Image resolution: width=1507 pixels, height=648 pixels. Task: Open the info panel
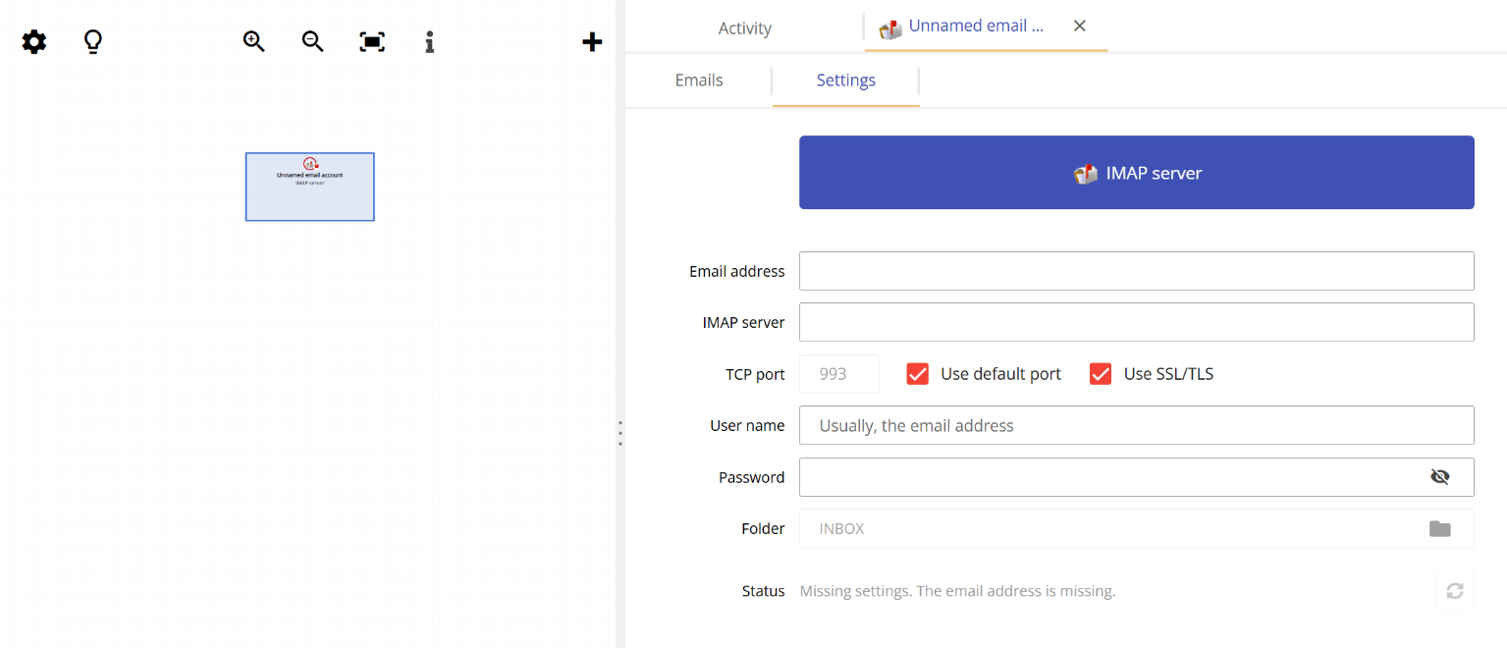tap(429, 41)
